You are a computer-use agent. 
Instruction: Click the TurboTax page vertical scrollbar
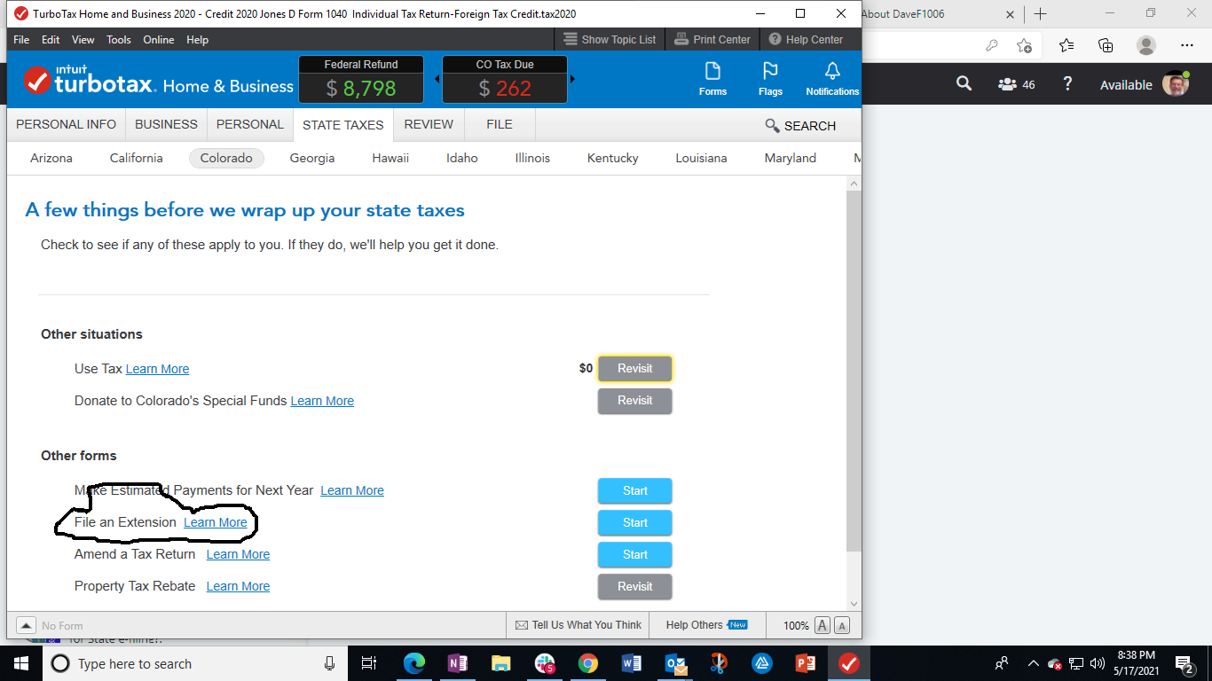(x=854, y=371)
